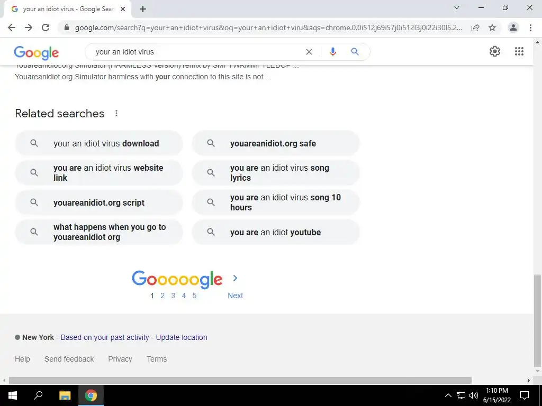Screen dimensions: 542x406
Task: Share this page using the share icon
Action: (475, 27)
